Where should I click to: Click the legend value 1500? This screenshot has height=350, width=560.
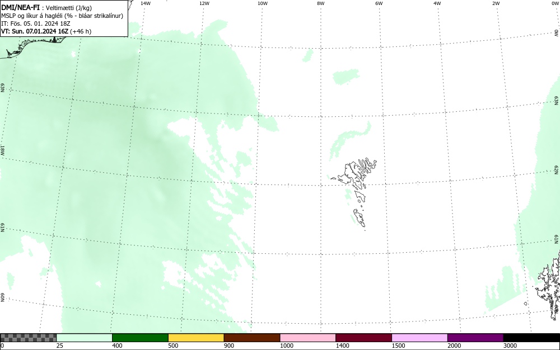click(x=398, y=346)
